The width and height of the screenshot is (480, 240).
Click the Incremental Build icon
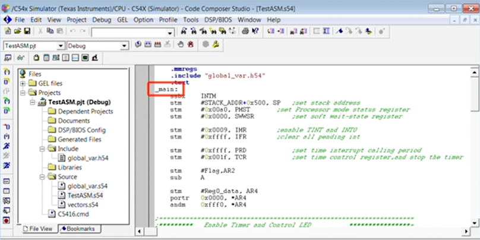click(148, 45)
